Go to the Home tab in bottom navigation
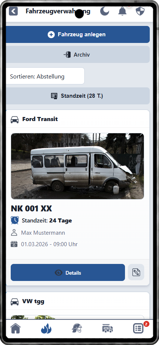 click(16, 328)
